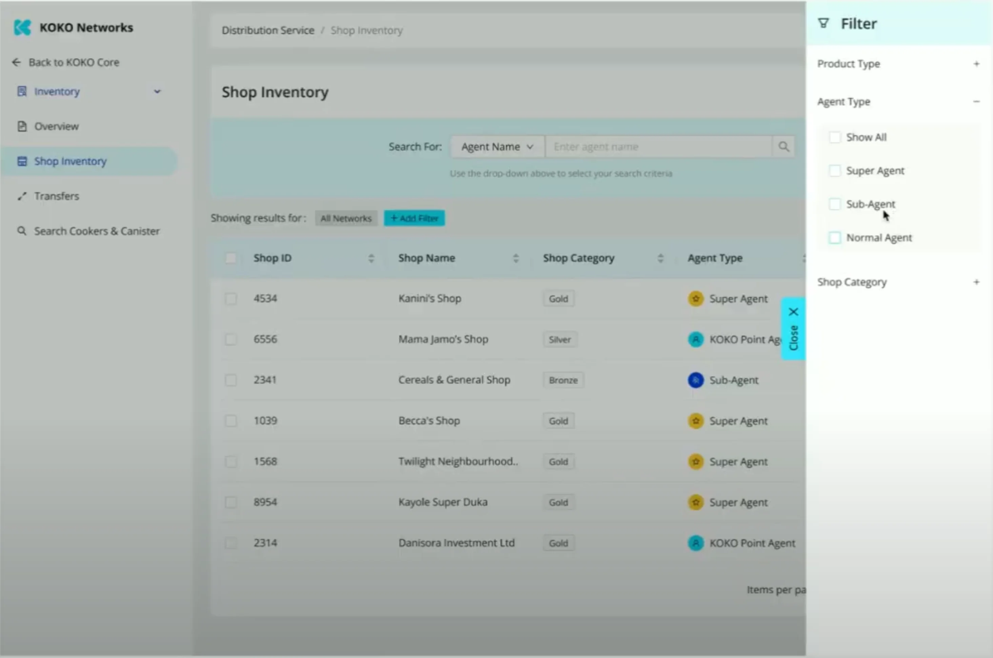Click the Filter funnel icon
Screen dimensions: 993x658
point(823,23)
